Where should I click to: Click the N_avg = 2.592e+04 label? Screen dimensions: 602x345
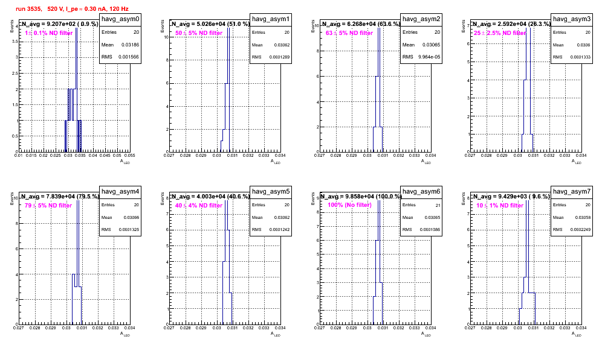click(511, 24)
